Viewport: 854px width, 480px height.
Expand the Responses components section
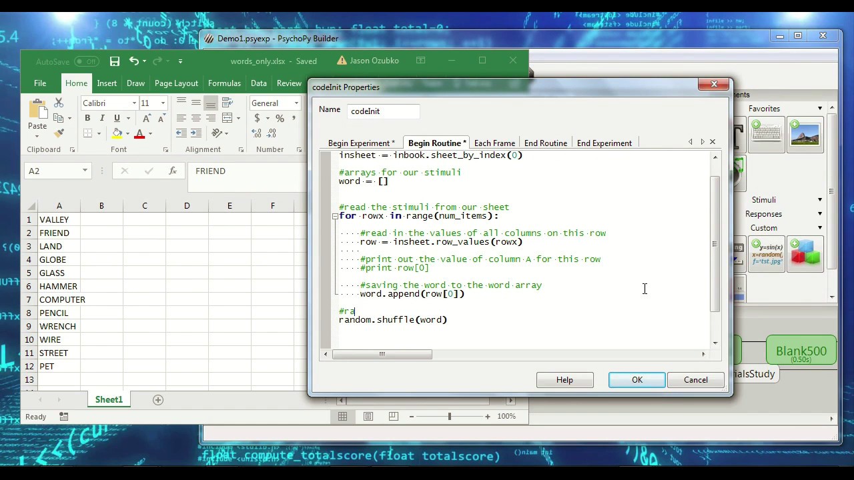pos(820,214)
